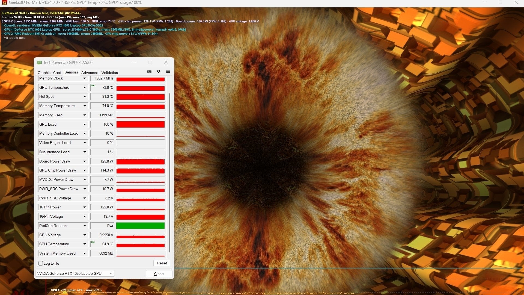
Task: Click the Memory Used value 1199 MB
Action: (x=102, y=115)
